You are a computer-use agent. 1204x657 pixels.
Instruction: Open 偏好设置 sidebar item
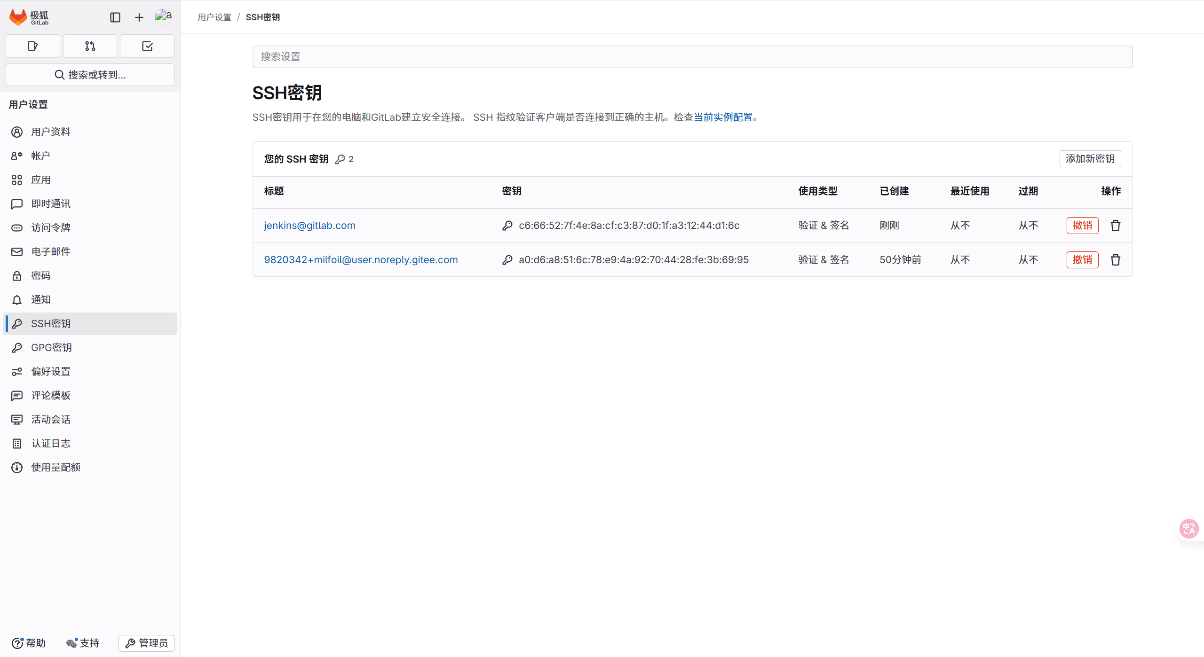pyautogui.click(x=51, y=372)
